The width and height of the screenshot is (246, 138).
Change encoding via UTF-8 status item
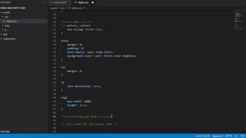[x=229, y=136]
